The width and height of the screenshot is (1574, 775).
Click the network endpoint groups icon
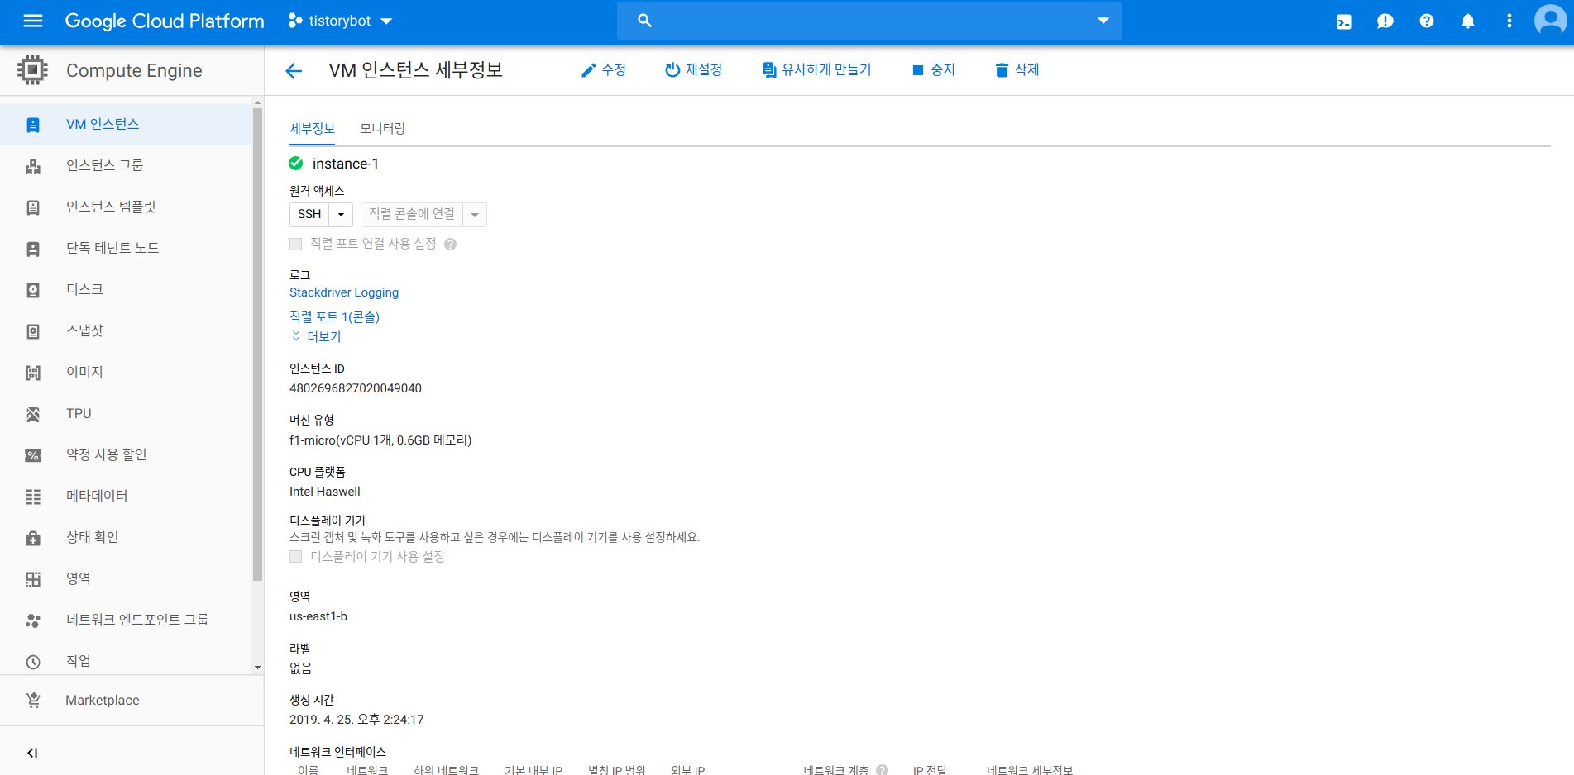33,620
